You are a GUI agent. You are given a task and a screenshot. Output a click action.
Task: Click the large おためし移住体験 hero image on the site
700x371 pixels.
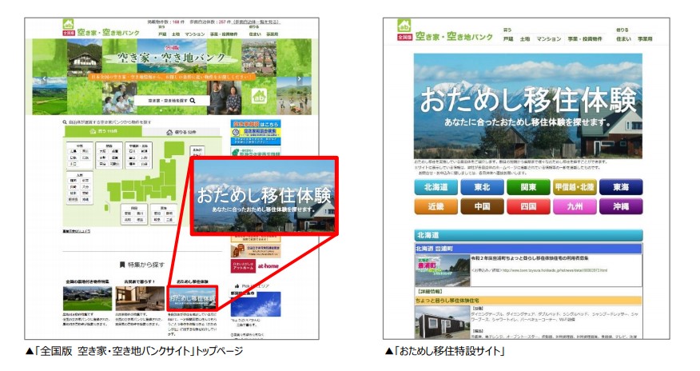pos(528,106)
